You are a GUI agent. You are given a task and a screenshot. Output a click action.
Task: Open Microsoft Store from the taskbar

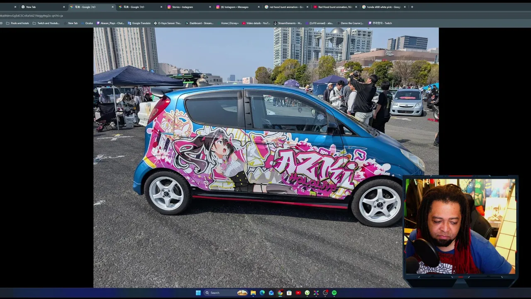(x=289, y=293)
